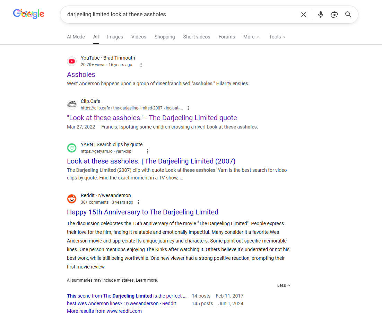The image size is (382, 318).
Task: Open the three-dot menu for Clip.Cafe result
Action: [x=188, y=108]
